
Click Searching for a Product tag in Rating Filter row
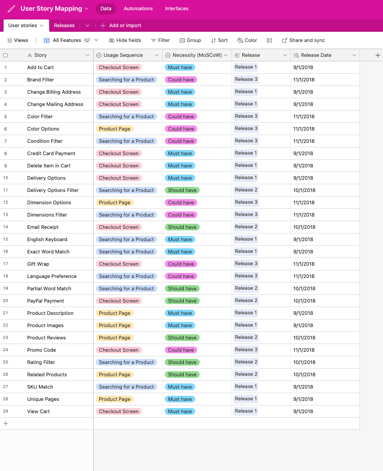click(x=126, y=362)
